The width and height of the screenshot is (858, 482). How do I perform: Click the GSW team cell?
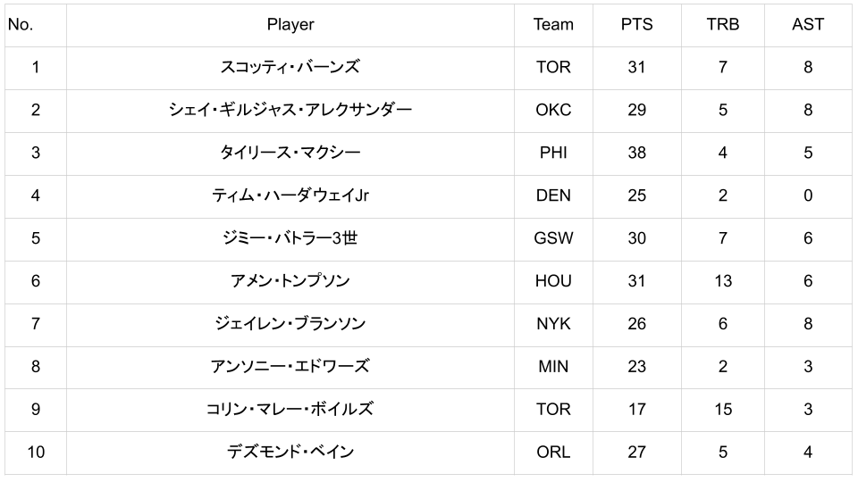click(553, 238)
